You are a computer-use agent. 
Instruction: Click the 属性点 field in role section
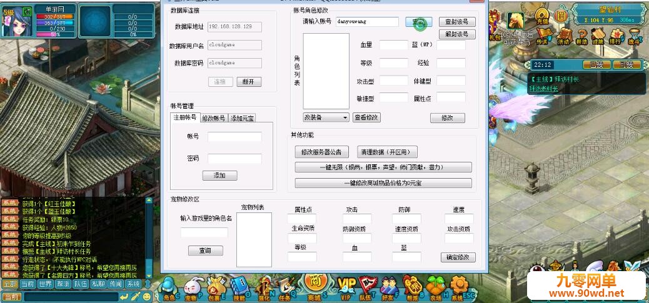tap(451, 97)
